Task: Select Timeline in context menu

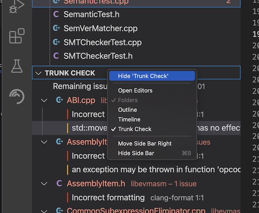Action: [152, 119]
